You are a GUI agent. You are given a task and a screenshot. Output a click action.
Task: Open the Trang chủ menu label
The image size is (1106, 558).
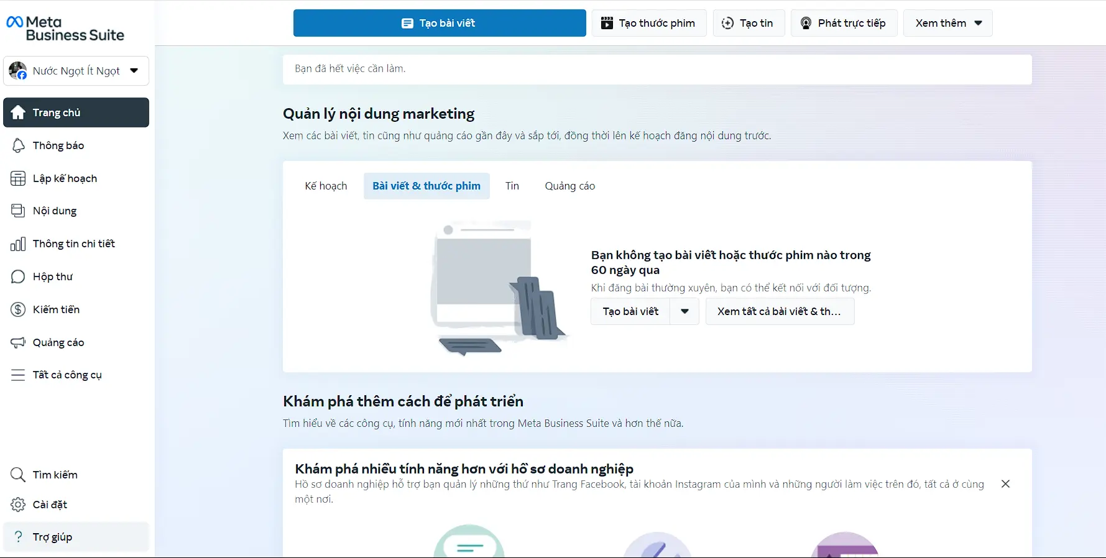click(x=57, y=112)
